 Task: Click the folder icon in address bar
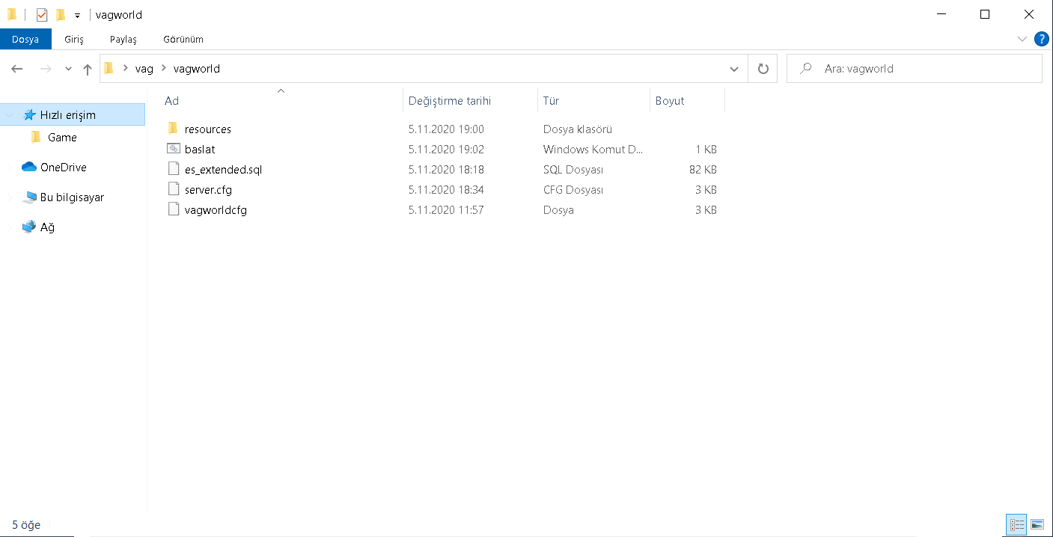[109, 69]
